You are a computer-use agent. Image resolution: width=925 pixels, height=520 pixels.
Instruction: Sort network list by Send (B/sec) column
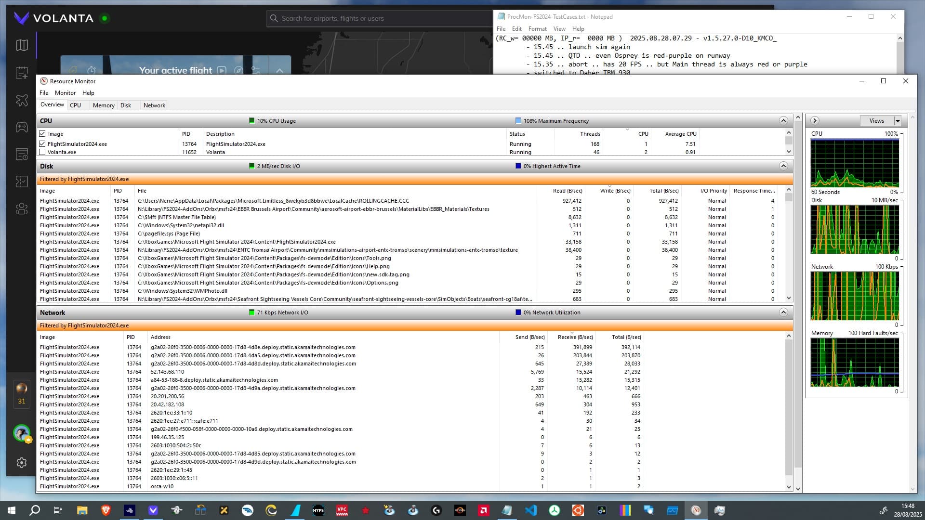(x=523, y=337)
